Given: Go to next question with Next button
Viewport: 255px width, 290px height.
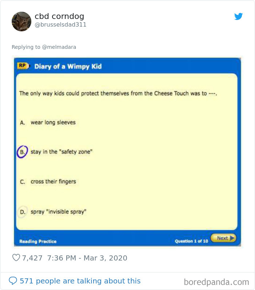Looking at the screenshot, I should click(x=223, y=238).
